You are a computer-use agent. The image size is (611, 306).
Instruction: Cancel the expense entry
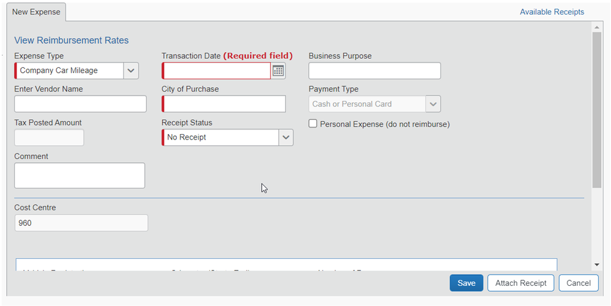pyautogui.click(x=578, y=283)
